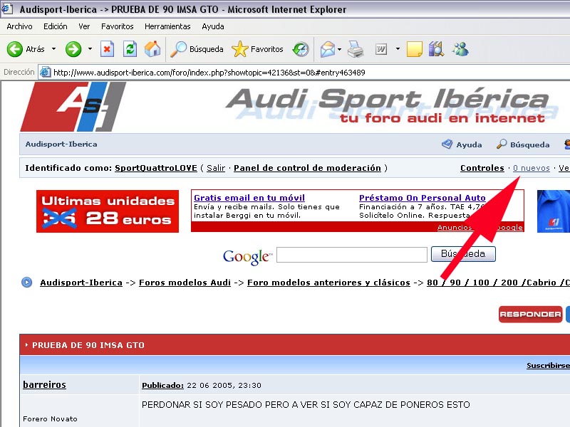
Task: Click the Google search text box
Action: [352, 255]
